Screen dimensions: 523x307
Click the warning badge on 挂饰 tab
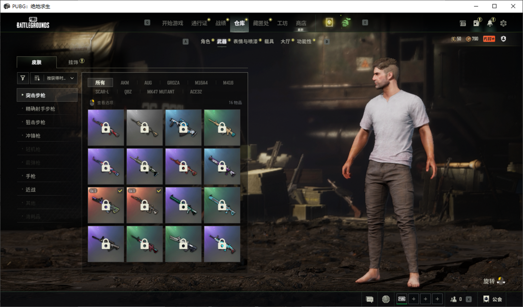click(x=82, y=61)
